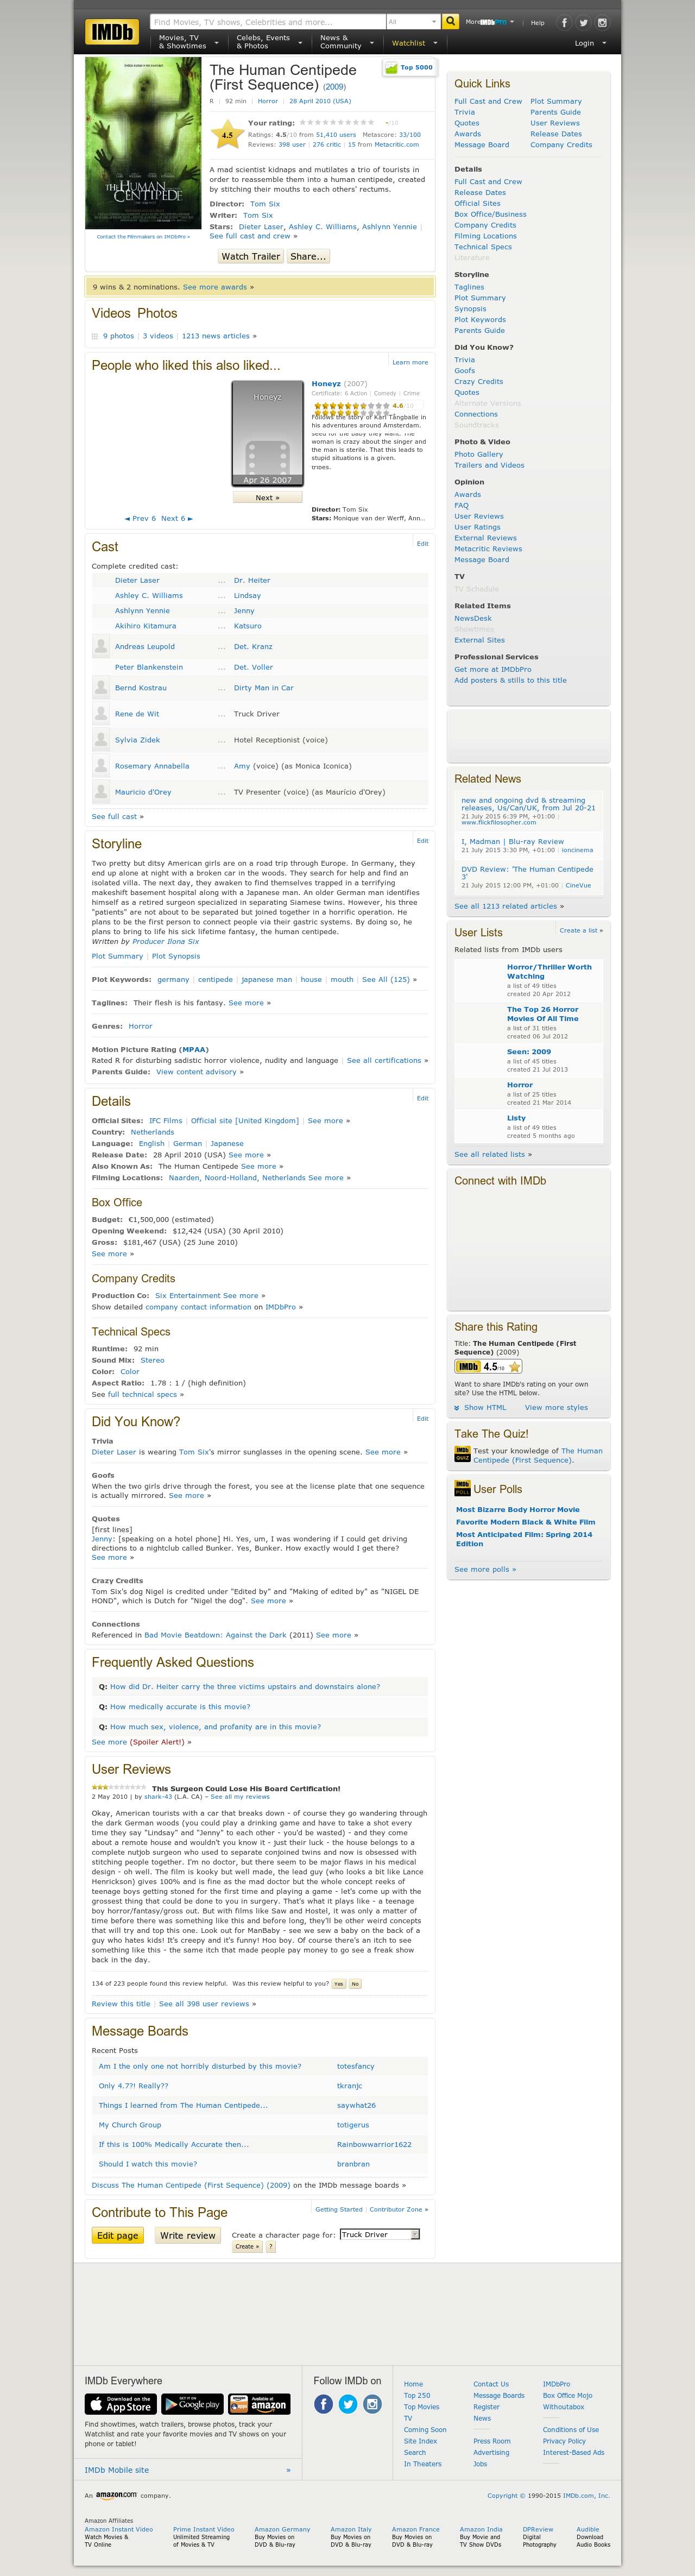Open The Human Centipede poster image
Image resolution: width=695 pixels, height=2576 pixels.
[143, 143]
